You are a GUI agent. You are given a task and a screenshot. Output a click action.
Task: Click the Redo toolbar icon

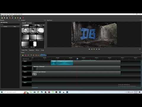12,18
